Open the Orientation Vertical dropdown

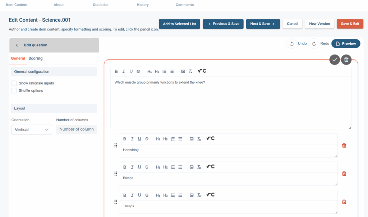point(32,129)
